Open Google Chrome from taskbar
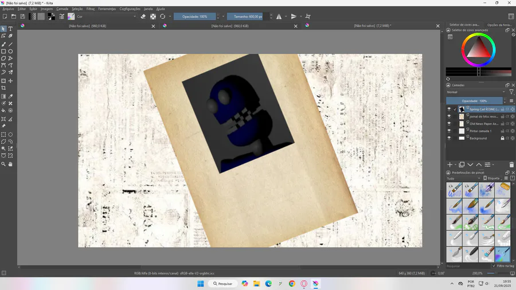Screen dimensions: 516x290 coord(292,284)
